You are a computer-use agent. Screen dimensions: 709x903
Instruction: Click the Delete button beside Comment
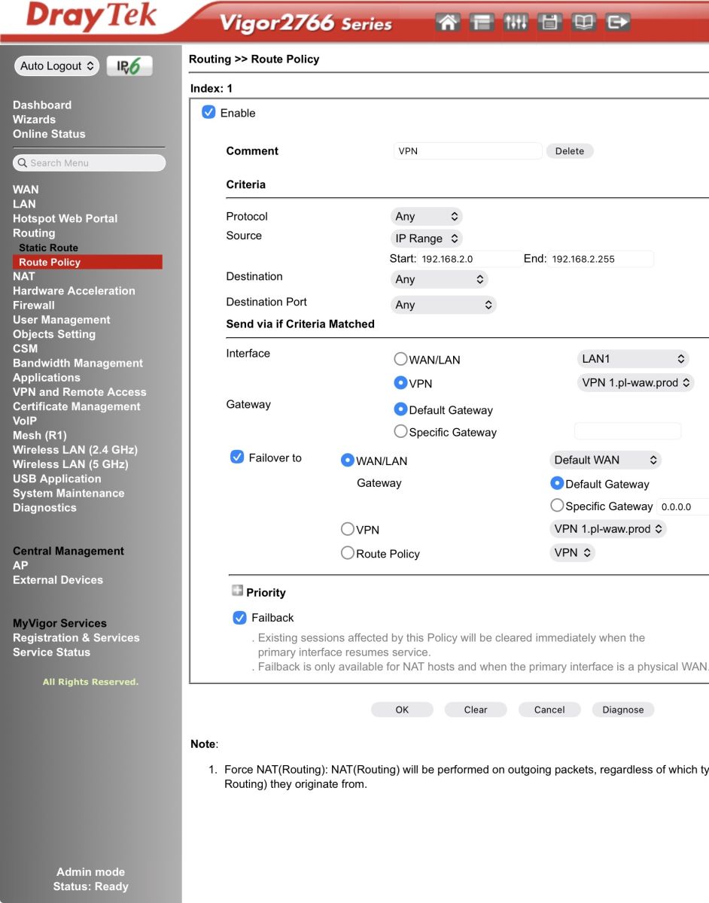tap(570, 151)
